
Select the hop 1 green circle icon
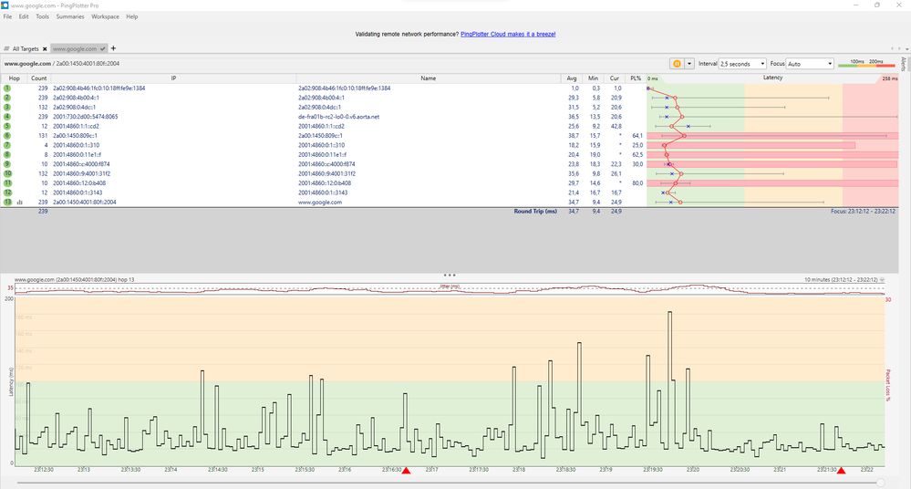7,88
